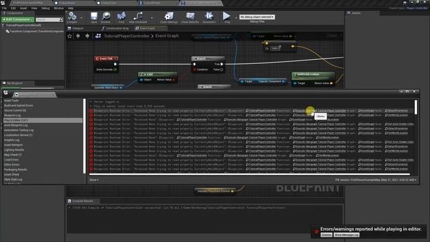Go forward using the graph navigation arrow
Screen dimensions: 430x242
pos(87,36)
